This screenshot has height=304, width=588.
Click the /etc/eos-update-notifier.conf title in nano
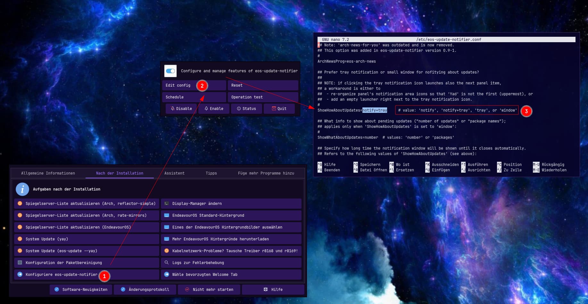[449, 40]
